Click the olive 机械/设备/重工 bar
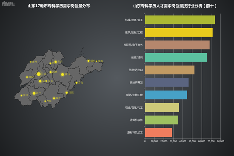The width and height of the screenshot is (234, 156). 180,20
